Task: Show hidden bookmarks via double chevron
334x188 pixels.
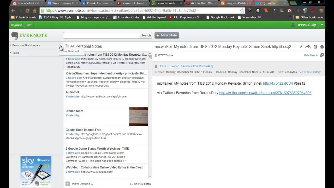Action: pos(290,17)
